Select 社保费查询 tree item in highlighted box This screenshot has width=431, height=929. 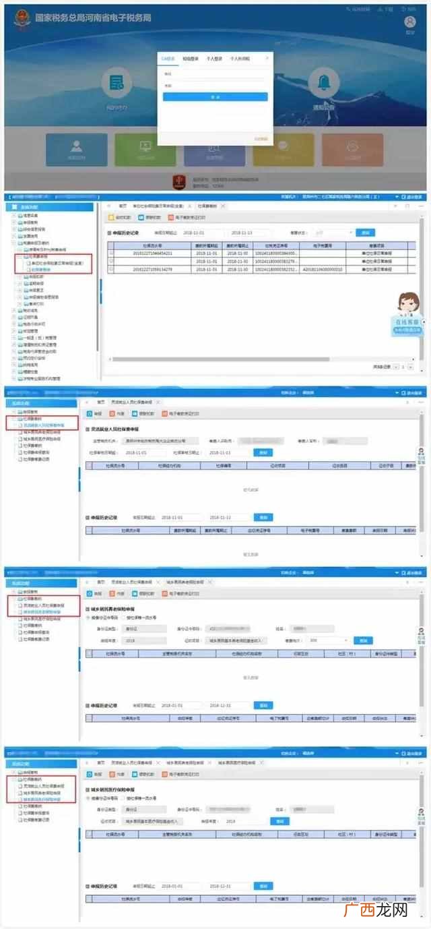pos(40,268)
